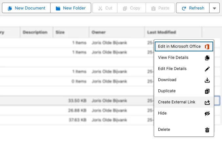The height and width of the screenshot is (142, 222).
Task: Click the Refresh button
Action: point(193,8)
